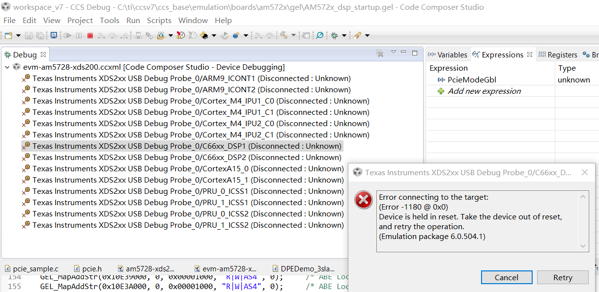
Task: Open the chip reset dropdown arrow
Action: [x=214, y=35]
